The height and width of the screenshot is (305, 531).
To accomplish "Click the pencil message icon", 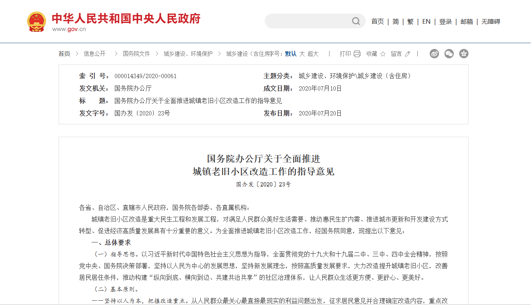I will click(x=408, y=54).
